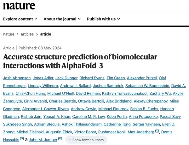This screenshot has width=189, height=145.
Task: Click envelope icon next to Demis Hassabis
Action: pyautogui.click(x=22, y=139)
